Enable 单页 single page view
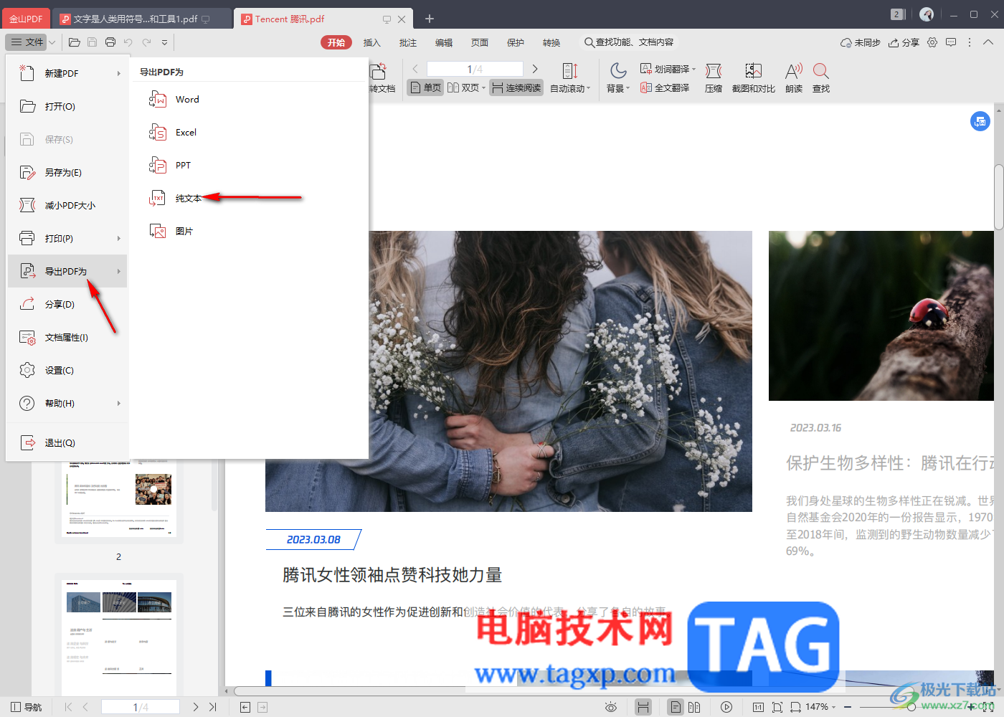The height and width of the screenshot is (717, 1004). pos(425,87)
